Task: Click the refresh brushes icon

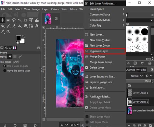Action: click(142, 63)
